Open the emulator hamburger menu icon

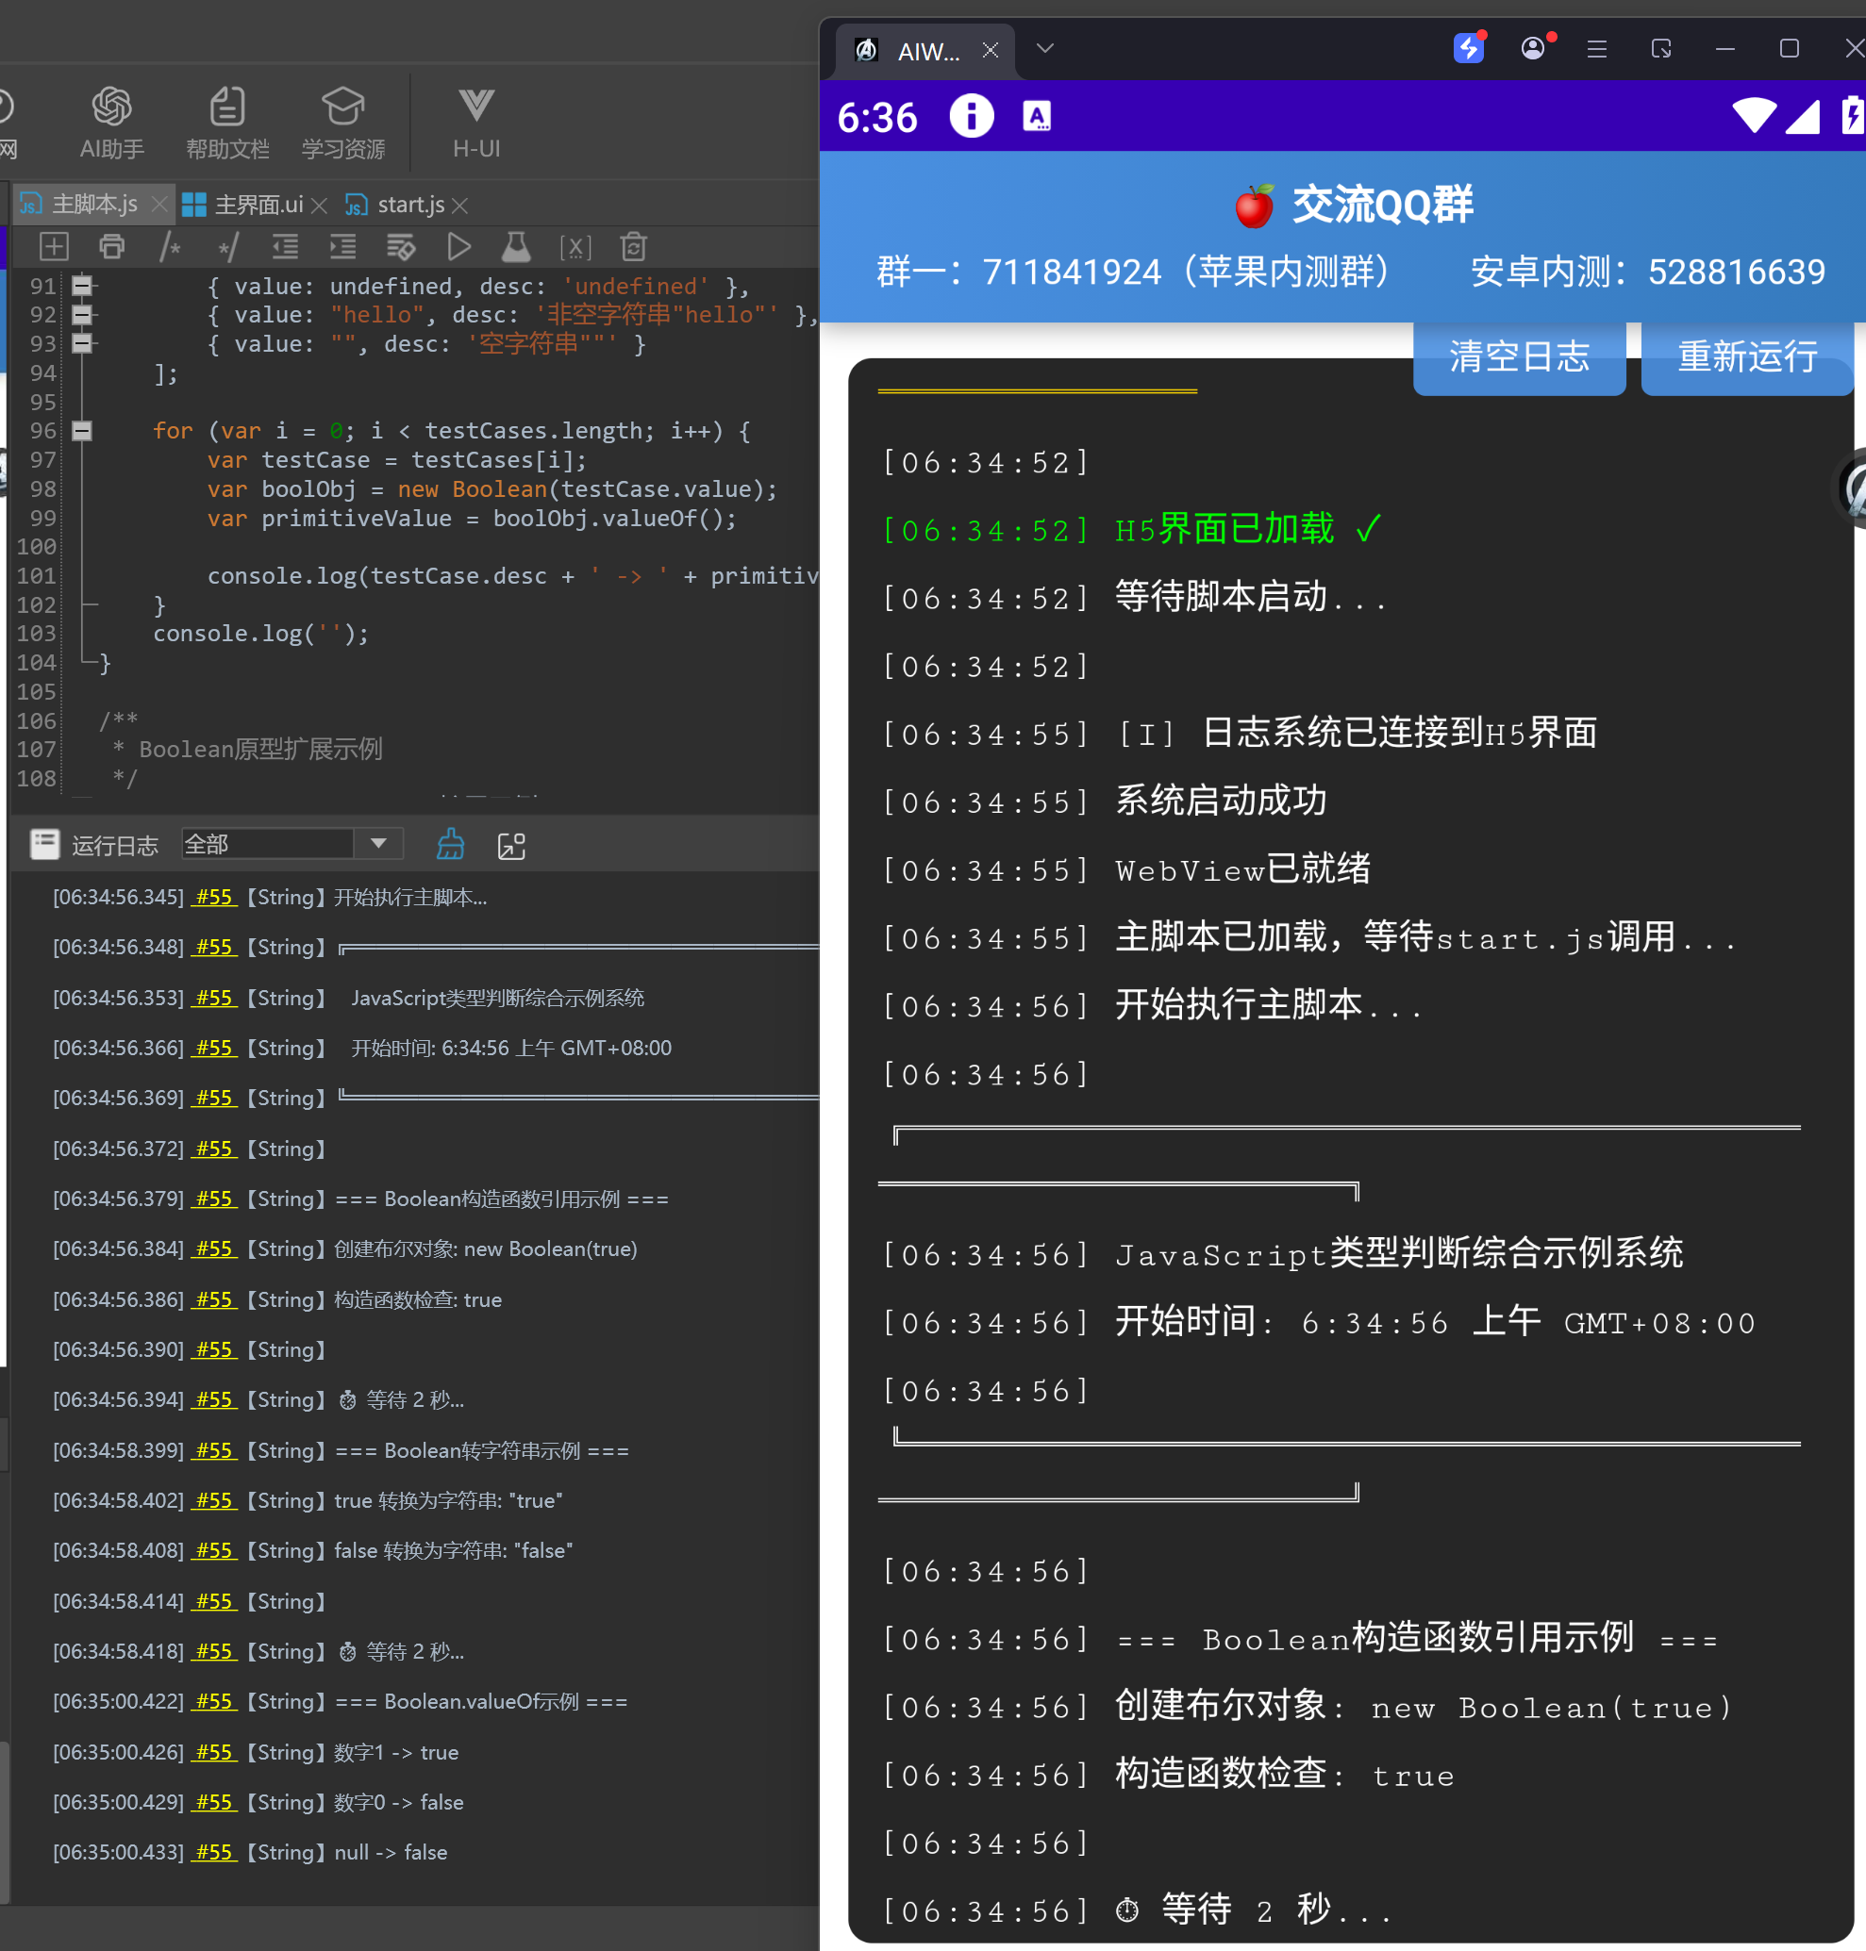tap(1596, 49)
